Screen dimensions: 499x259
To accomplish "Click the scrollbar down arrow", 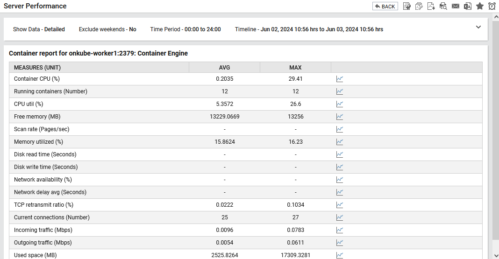I will tap(496, 256).
